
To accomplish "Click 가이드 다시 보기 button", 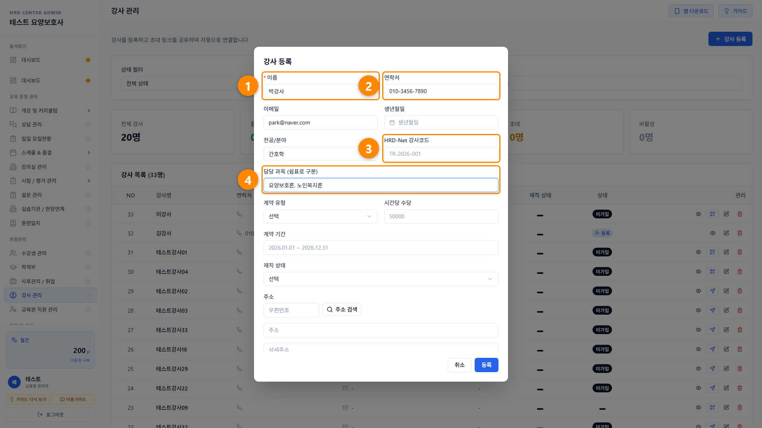I will click(x=28, y=399).
